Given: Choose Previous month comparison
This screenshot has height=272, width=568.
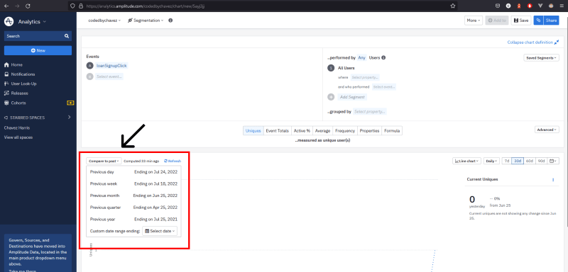Looking at the screenshot, I should [x=133, y=195].
